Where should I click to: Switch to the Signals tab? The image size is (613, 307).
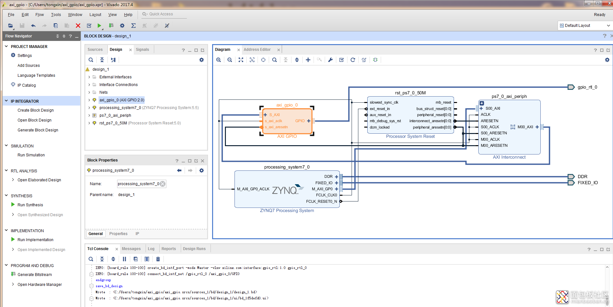coord(142,50)
